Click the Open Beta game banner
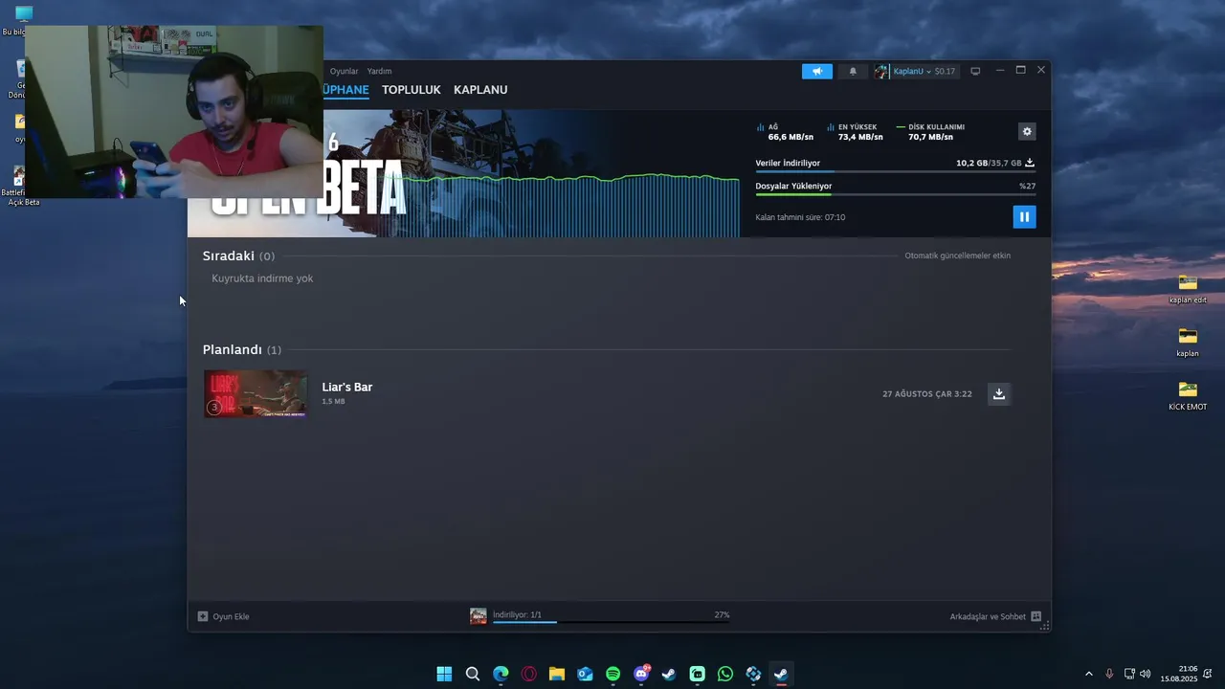The height and width of the screenshot is (689, 1225). 463,173
